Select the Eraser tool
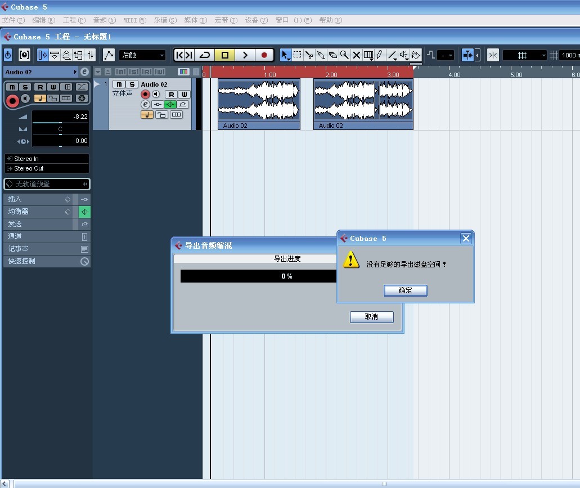This screenshot has height=488, width=580. (x=333, y=55)
